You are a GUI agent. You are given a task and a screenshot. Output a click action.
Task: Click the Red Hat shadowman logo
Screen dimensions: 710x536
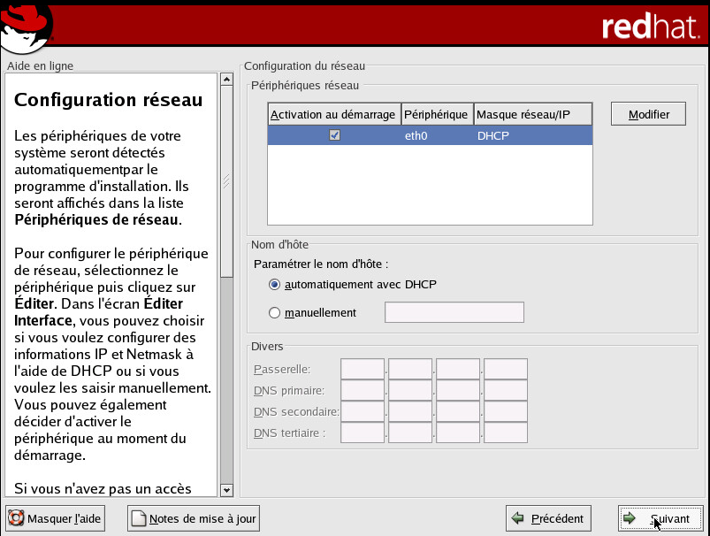pos(28,26)
